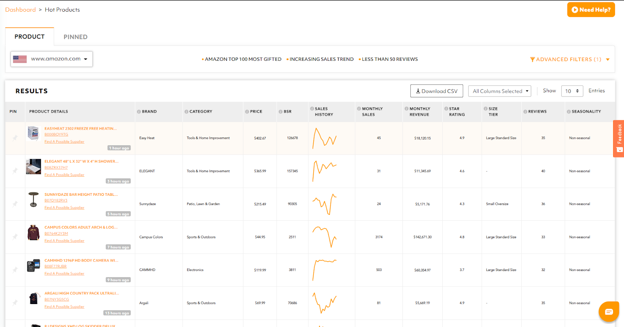Viewport: 624px width, 327px height.
Task: Open the All Columns Selected dropdown
Action: tap(500, 91)
